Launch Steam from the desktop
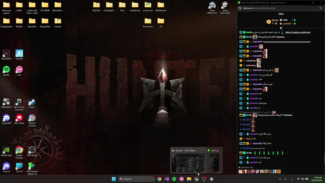The height and width of the screenshot is (183, 325). click(x=32, y=103)
